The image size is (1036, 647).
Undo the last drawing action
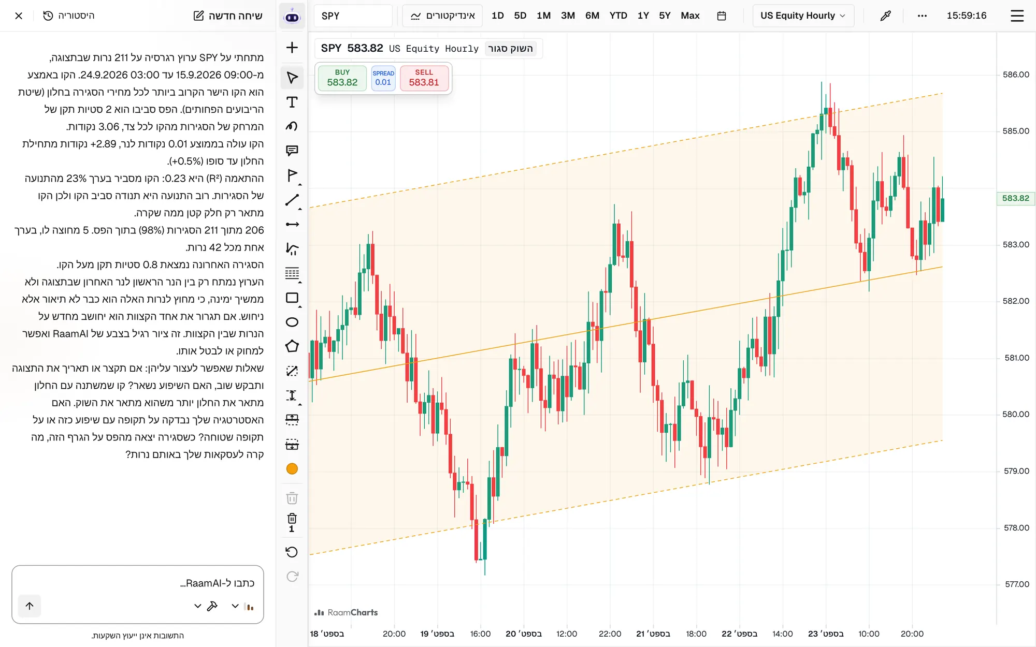tap(292, 552)
